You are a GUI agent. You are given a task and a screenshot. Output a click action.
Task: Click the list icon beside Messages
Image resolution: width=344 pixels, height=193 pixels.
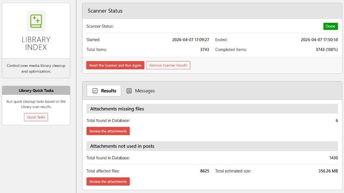point(129,91)
